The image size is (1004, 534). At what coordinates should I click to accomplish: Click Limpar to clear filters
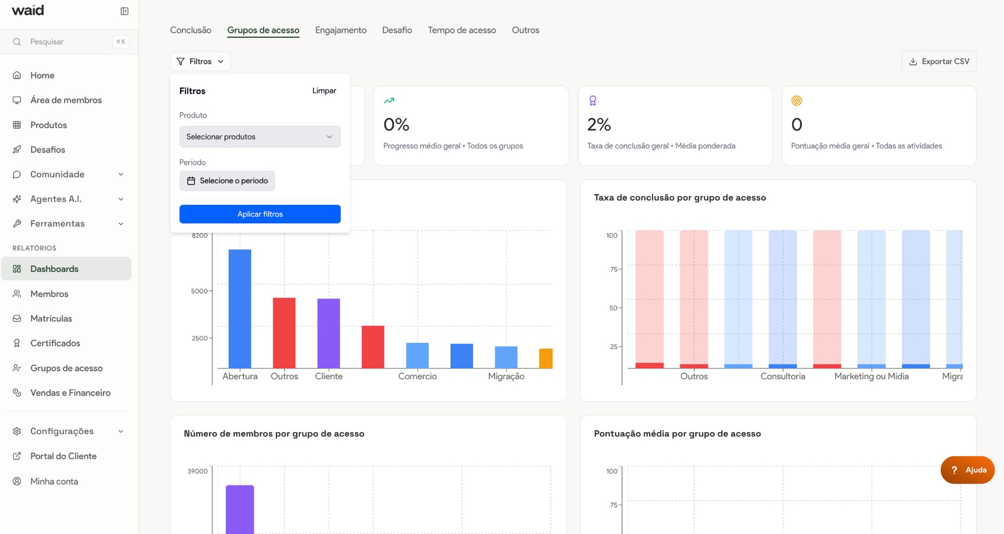(x=324, y=91)
